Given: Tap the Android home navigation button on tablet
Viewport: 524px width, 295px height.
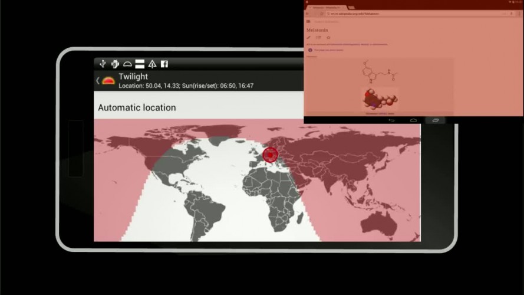Looking at the screenshot, I should 413,120.
